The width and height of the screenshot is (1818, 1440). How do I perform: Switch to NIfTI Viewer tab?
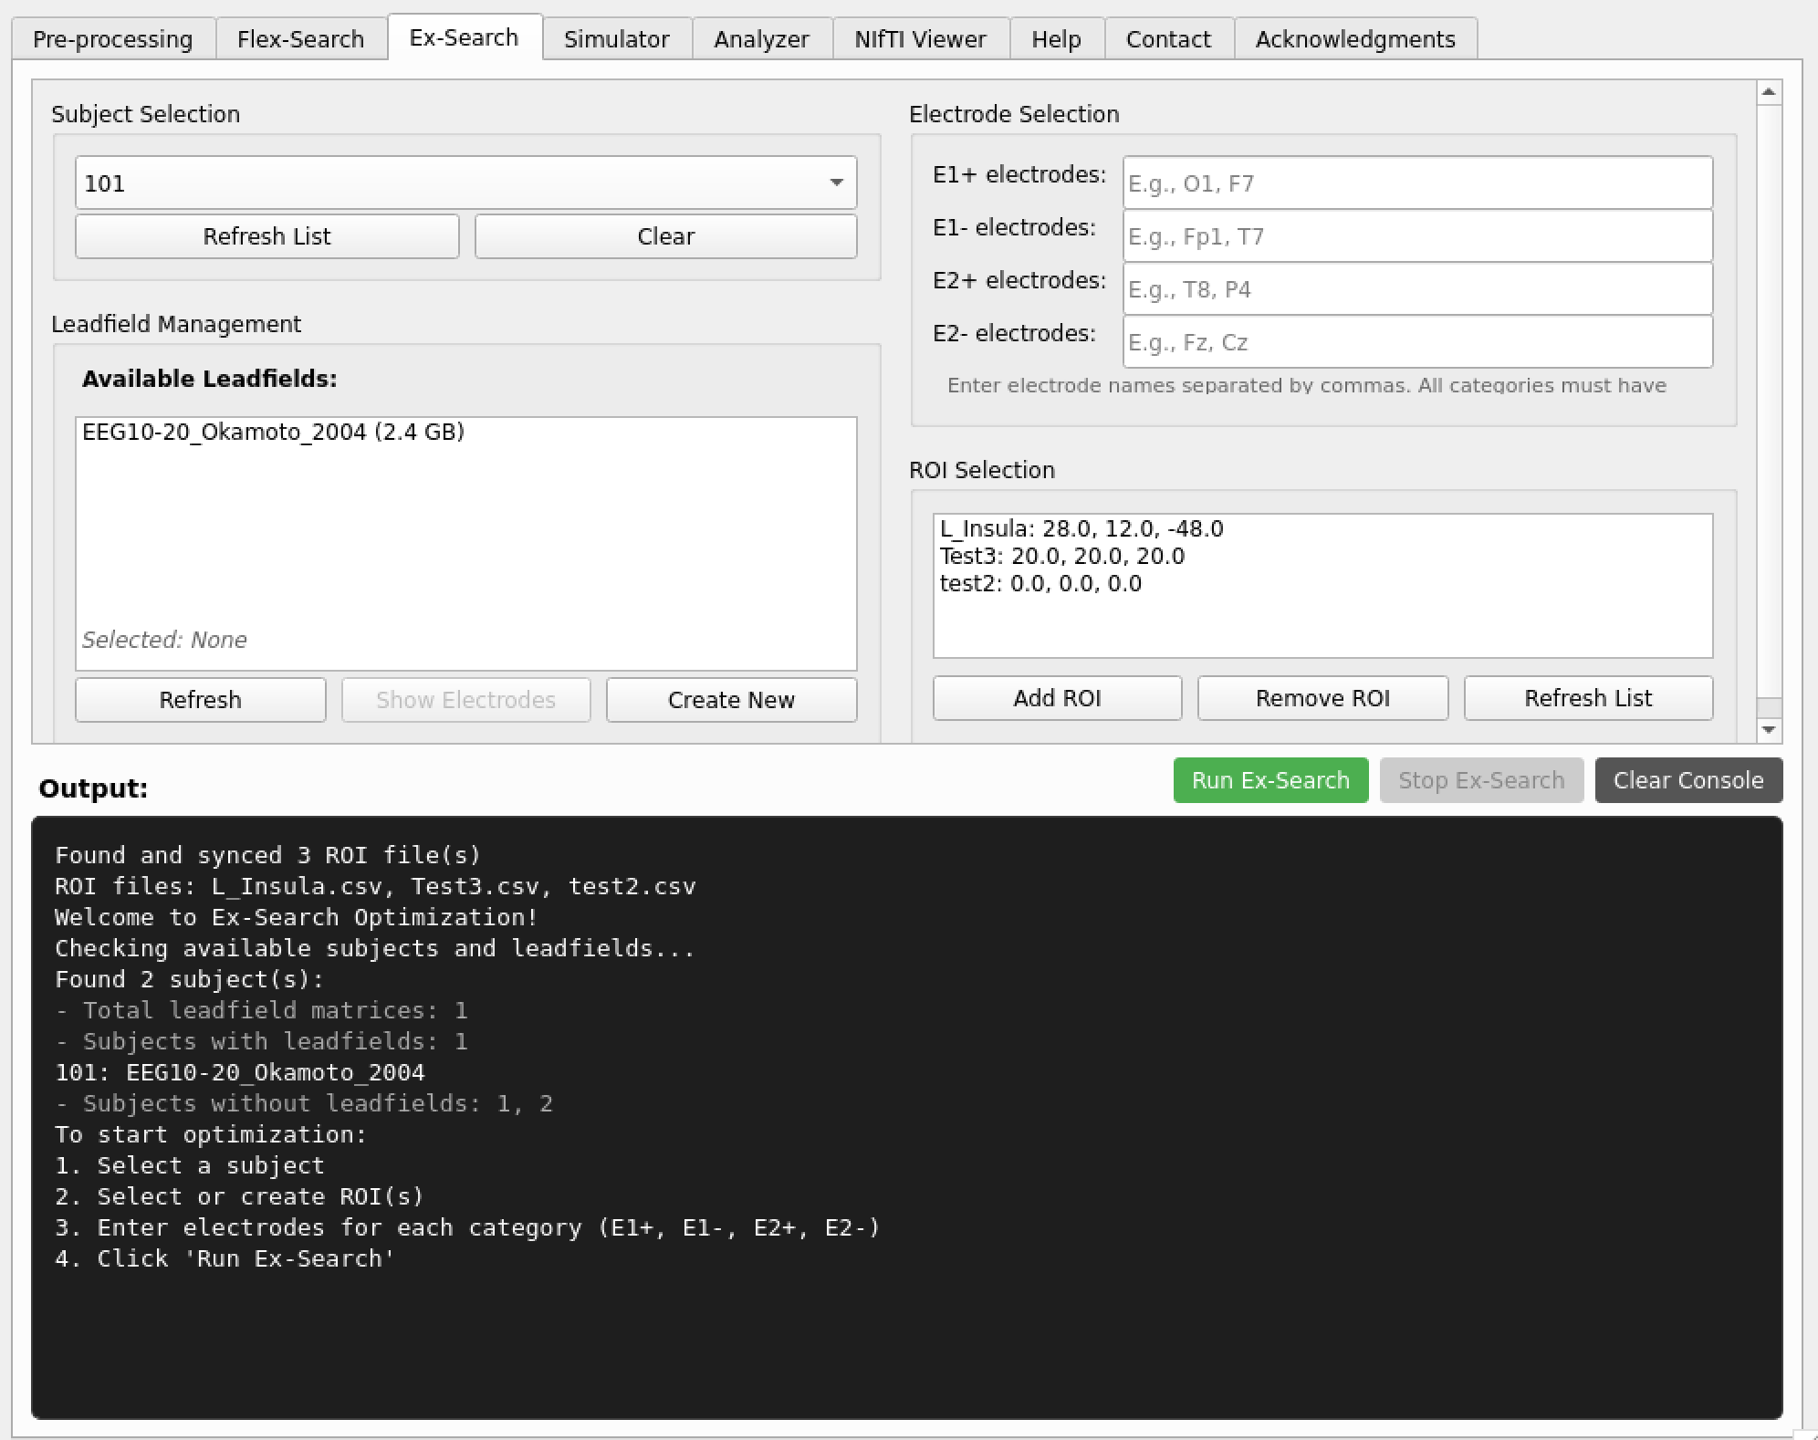click(x=921, y=39)
